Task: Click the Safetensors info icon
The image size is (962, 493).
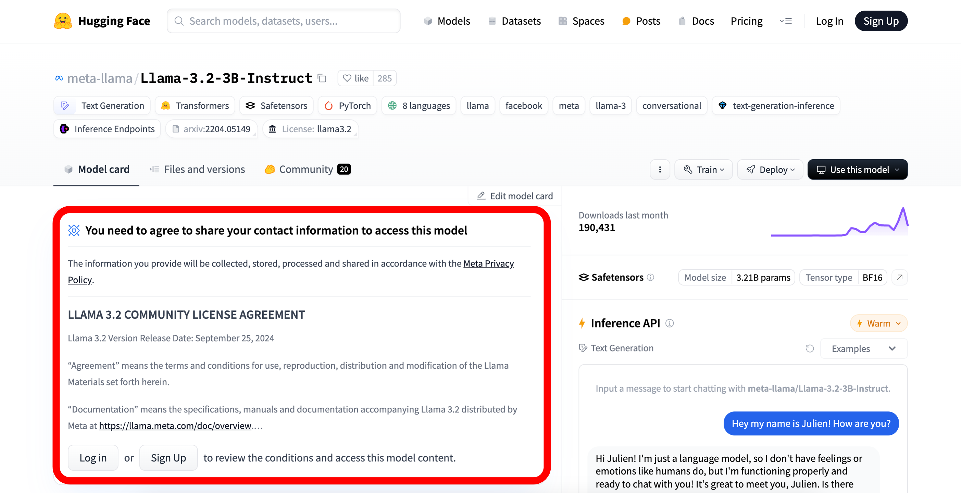Action: pos(651,277)
